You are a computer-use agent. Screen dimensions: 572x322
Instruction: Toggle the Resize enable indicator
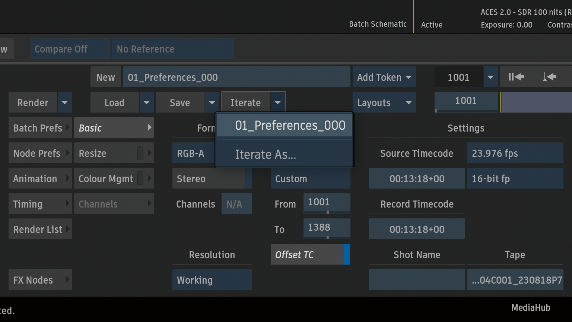140,153
